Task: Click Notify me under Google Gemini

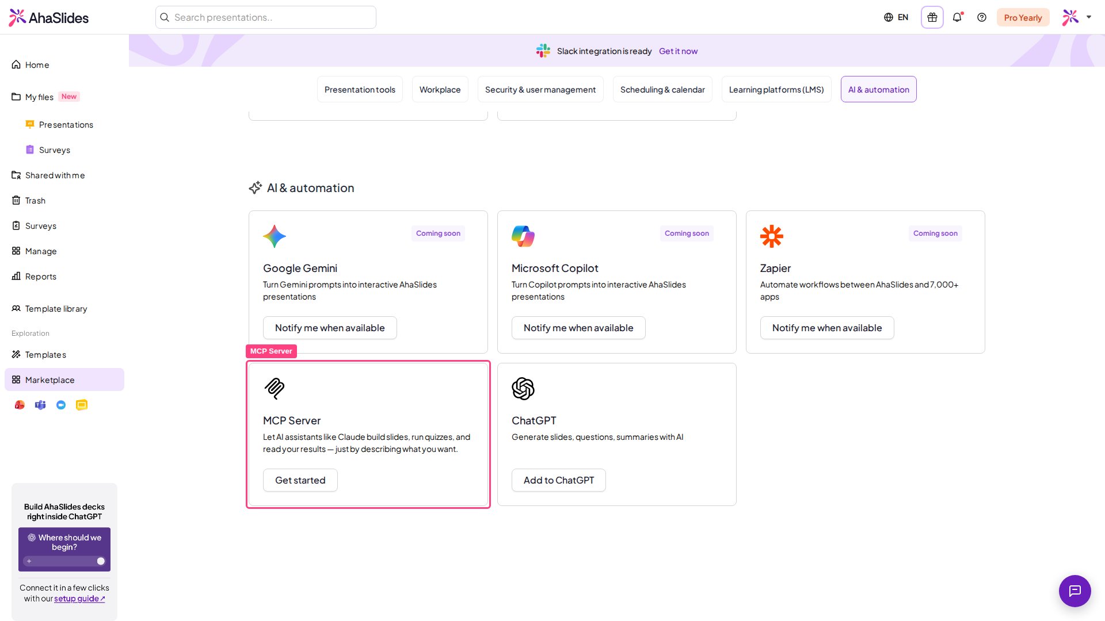Action: [330, 328]
